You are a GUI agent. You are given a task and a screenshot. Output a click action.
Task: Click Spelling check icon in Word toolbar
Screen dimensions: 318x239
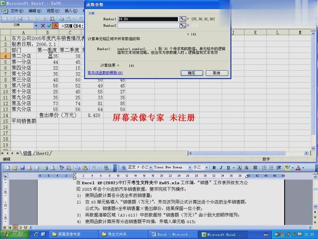pyautogui.click(x=62, y=168)
